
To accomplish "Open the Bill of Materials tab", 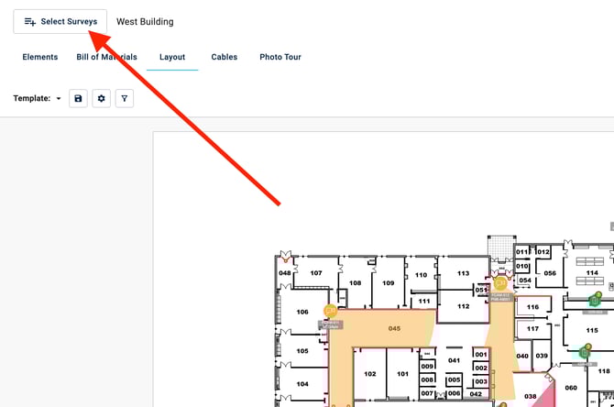I will click(x=106, y=57).
